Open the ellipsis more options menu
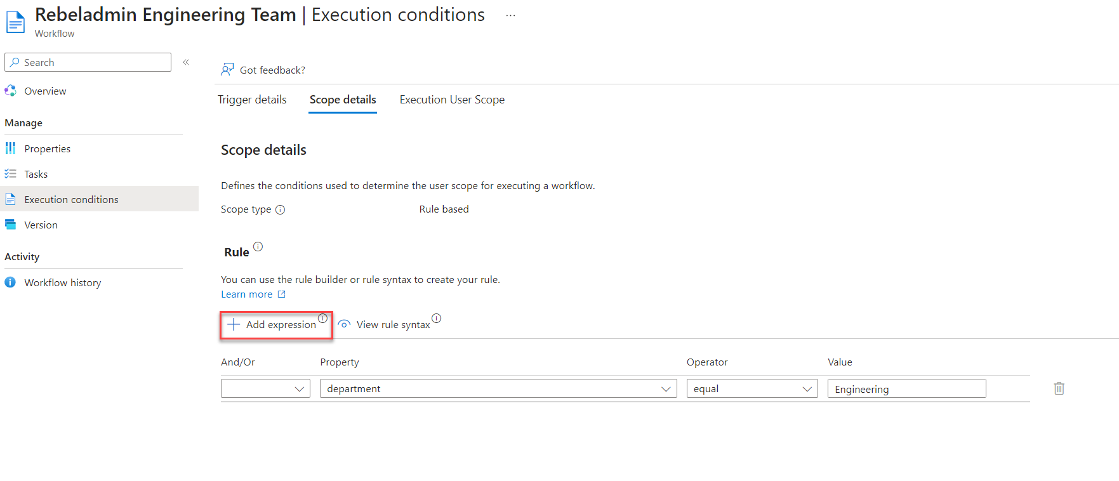Image resolution: width=1119 pixels, height=481 pixels. (510, 15)
